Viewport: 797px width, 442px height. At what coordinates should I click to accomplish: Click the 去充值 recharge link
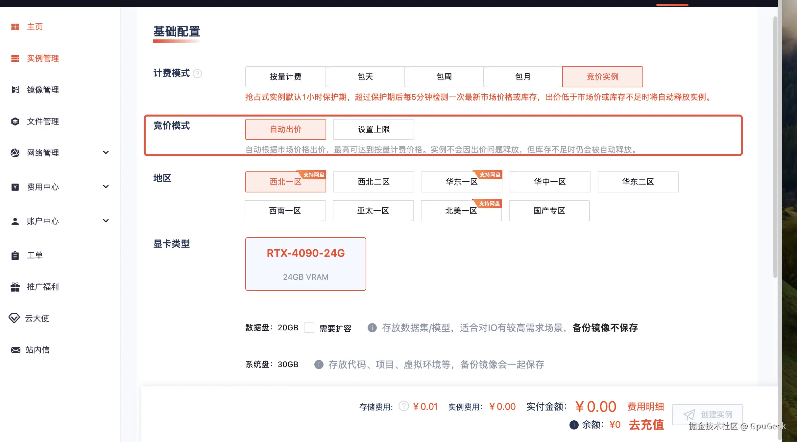click(x=646, y=425)
